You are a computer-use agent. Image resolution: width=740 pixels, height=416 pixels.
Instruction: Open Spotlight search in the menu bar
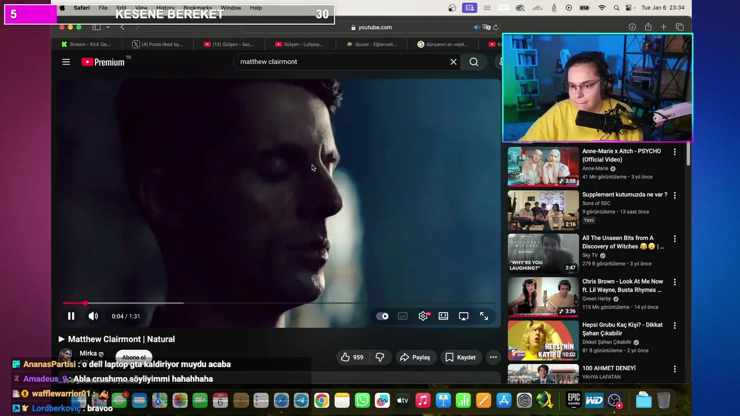616,8
